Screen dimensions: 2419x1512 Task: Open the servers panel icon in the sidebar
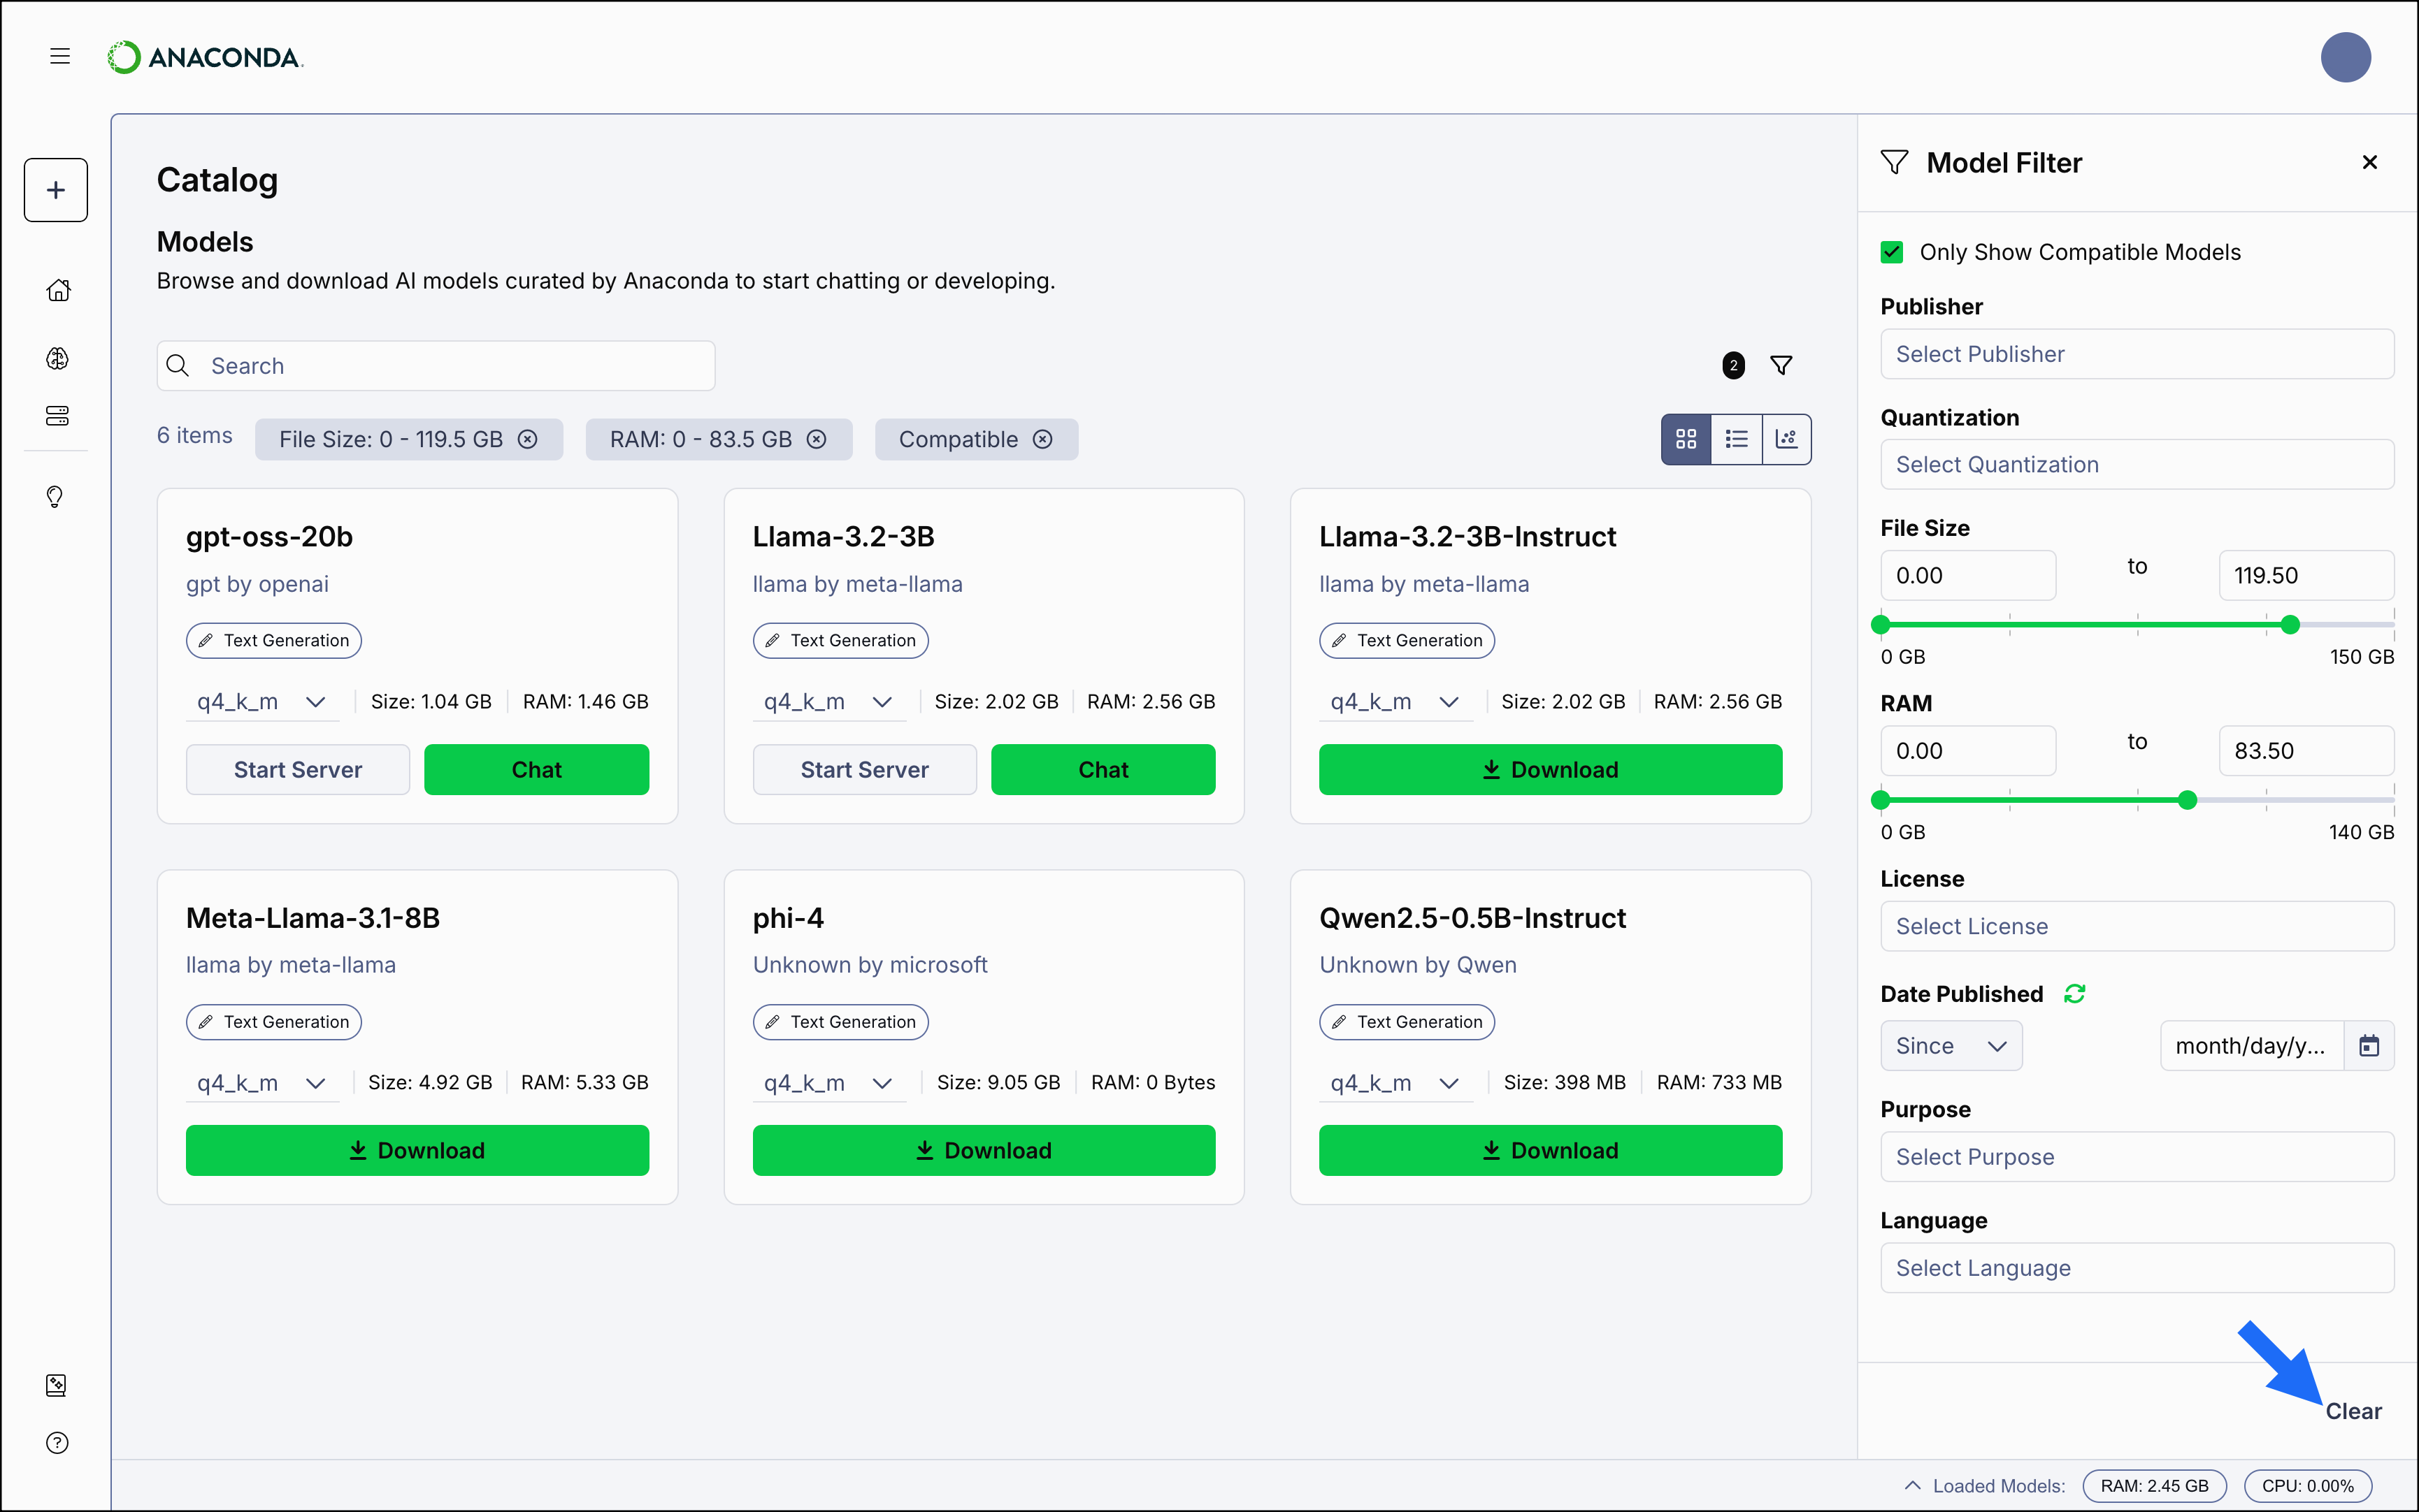57,415
